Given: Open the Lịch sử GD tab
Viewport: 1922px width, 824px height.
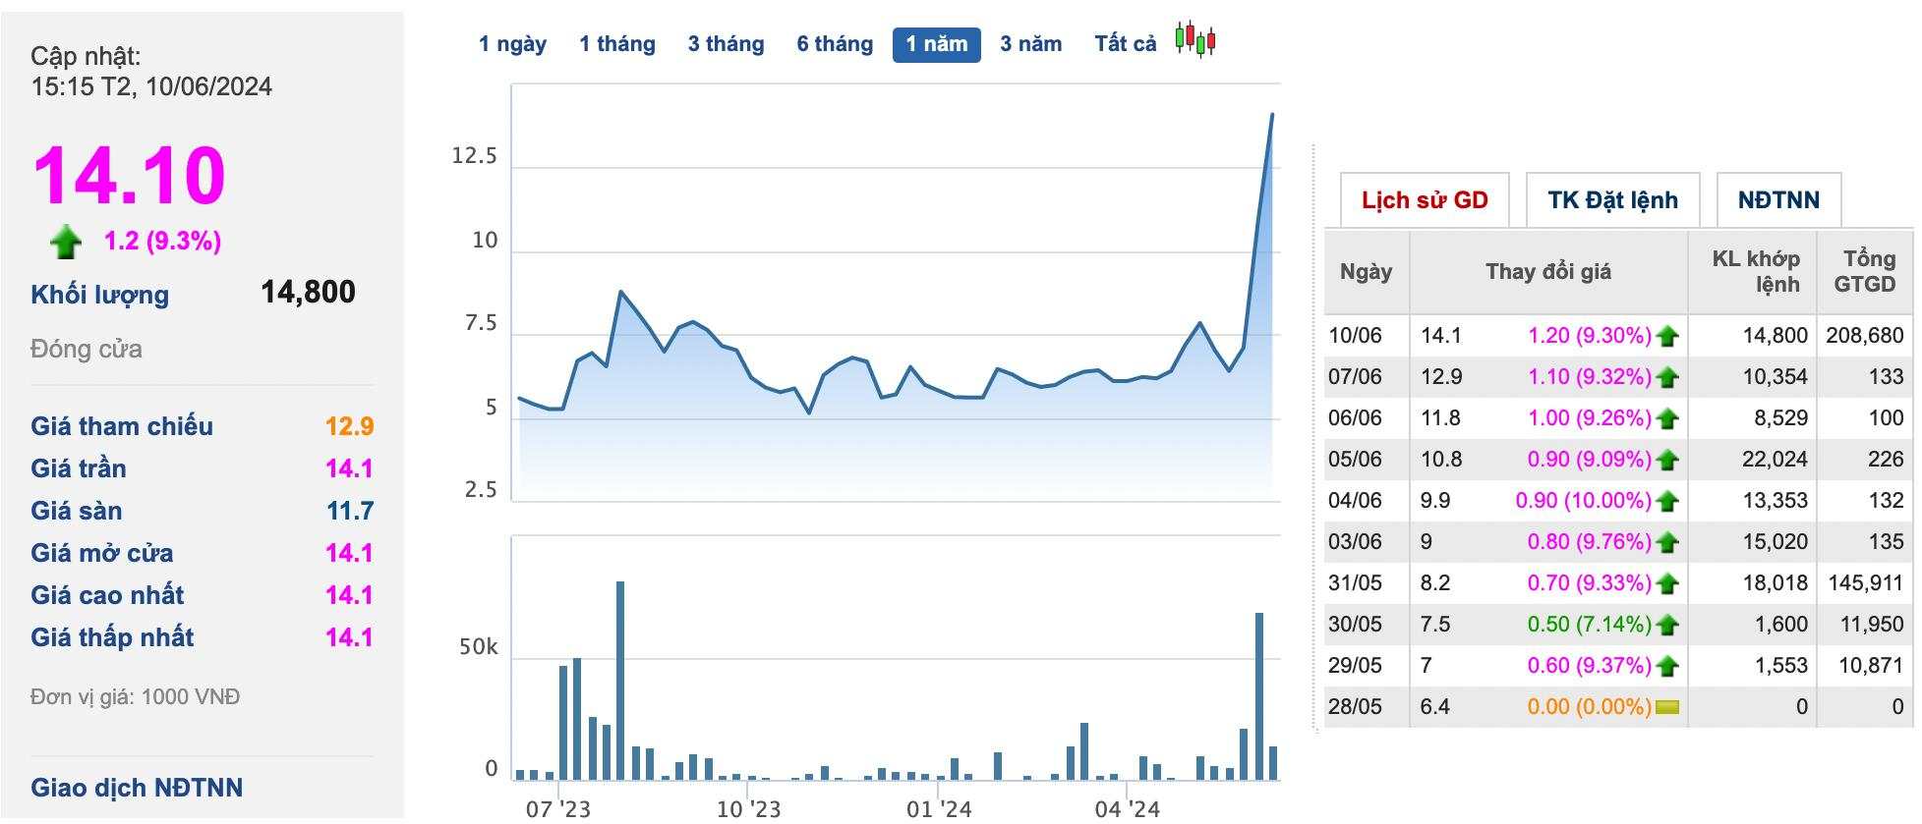Looking at the screenshot, I should 1425,200.
